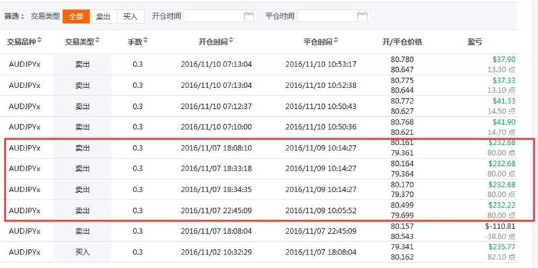Click AUDJPYx in the 买入 row
This screenshot has height=268, width=538.
tap(25, 253)
